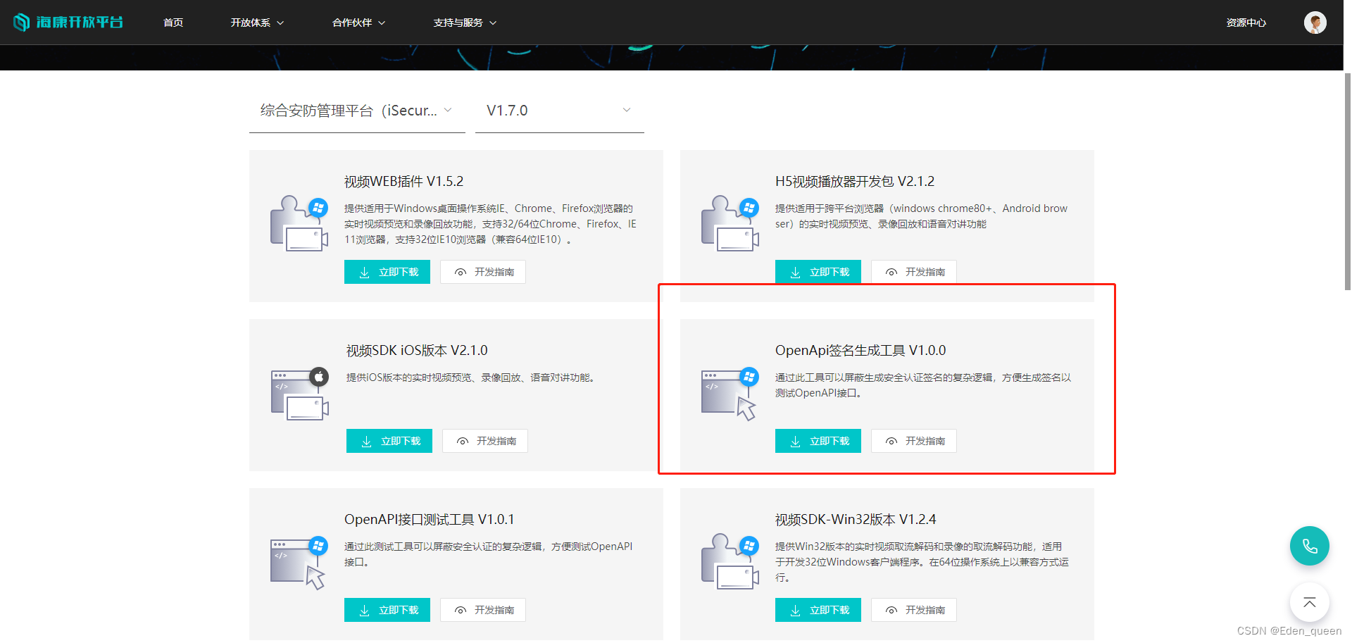Open the user avatar menu
This screenshot has width=1352, height=643.
tap(1315, 23)
